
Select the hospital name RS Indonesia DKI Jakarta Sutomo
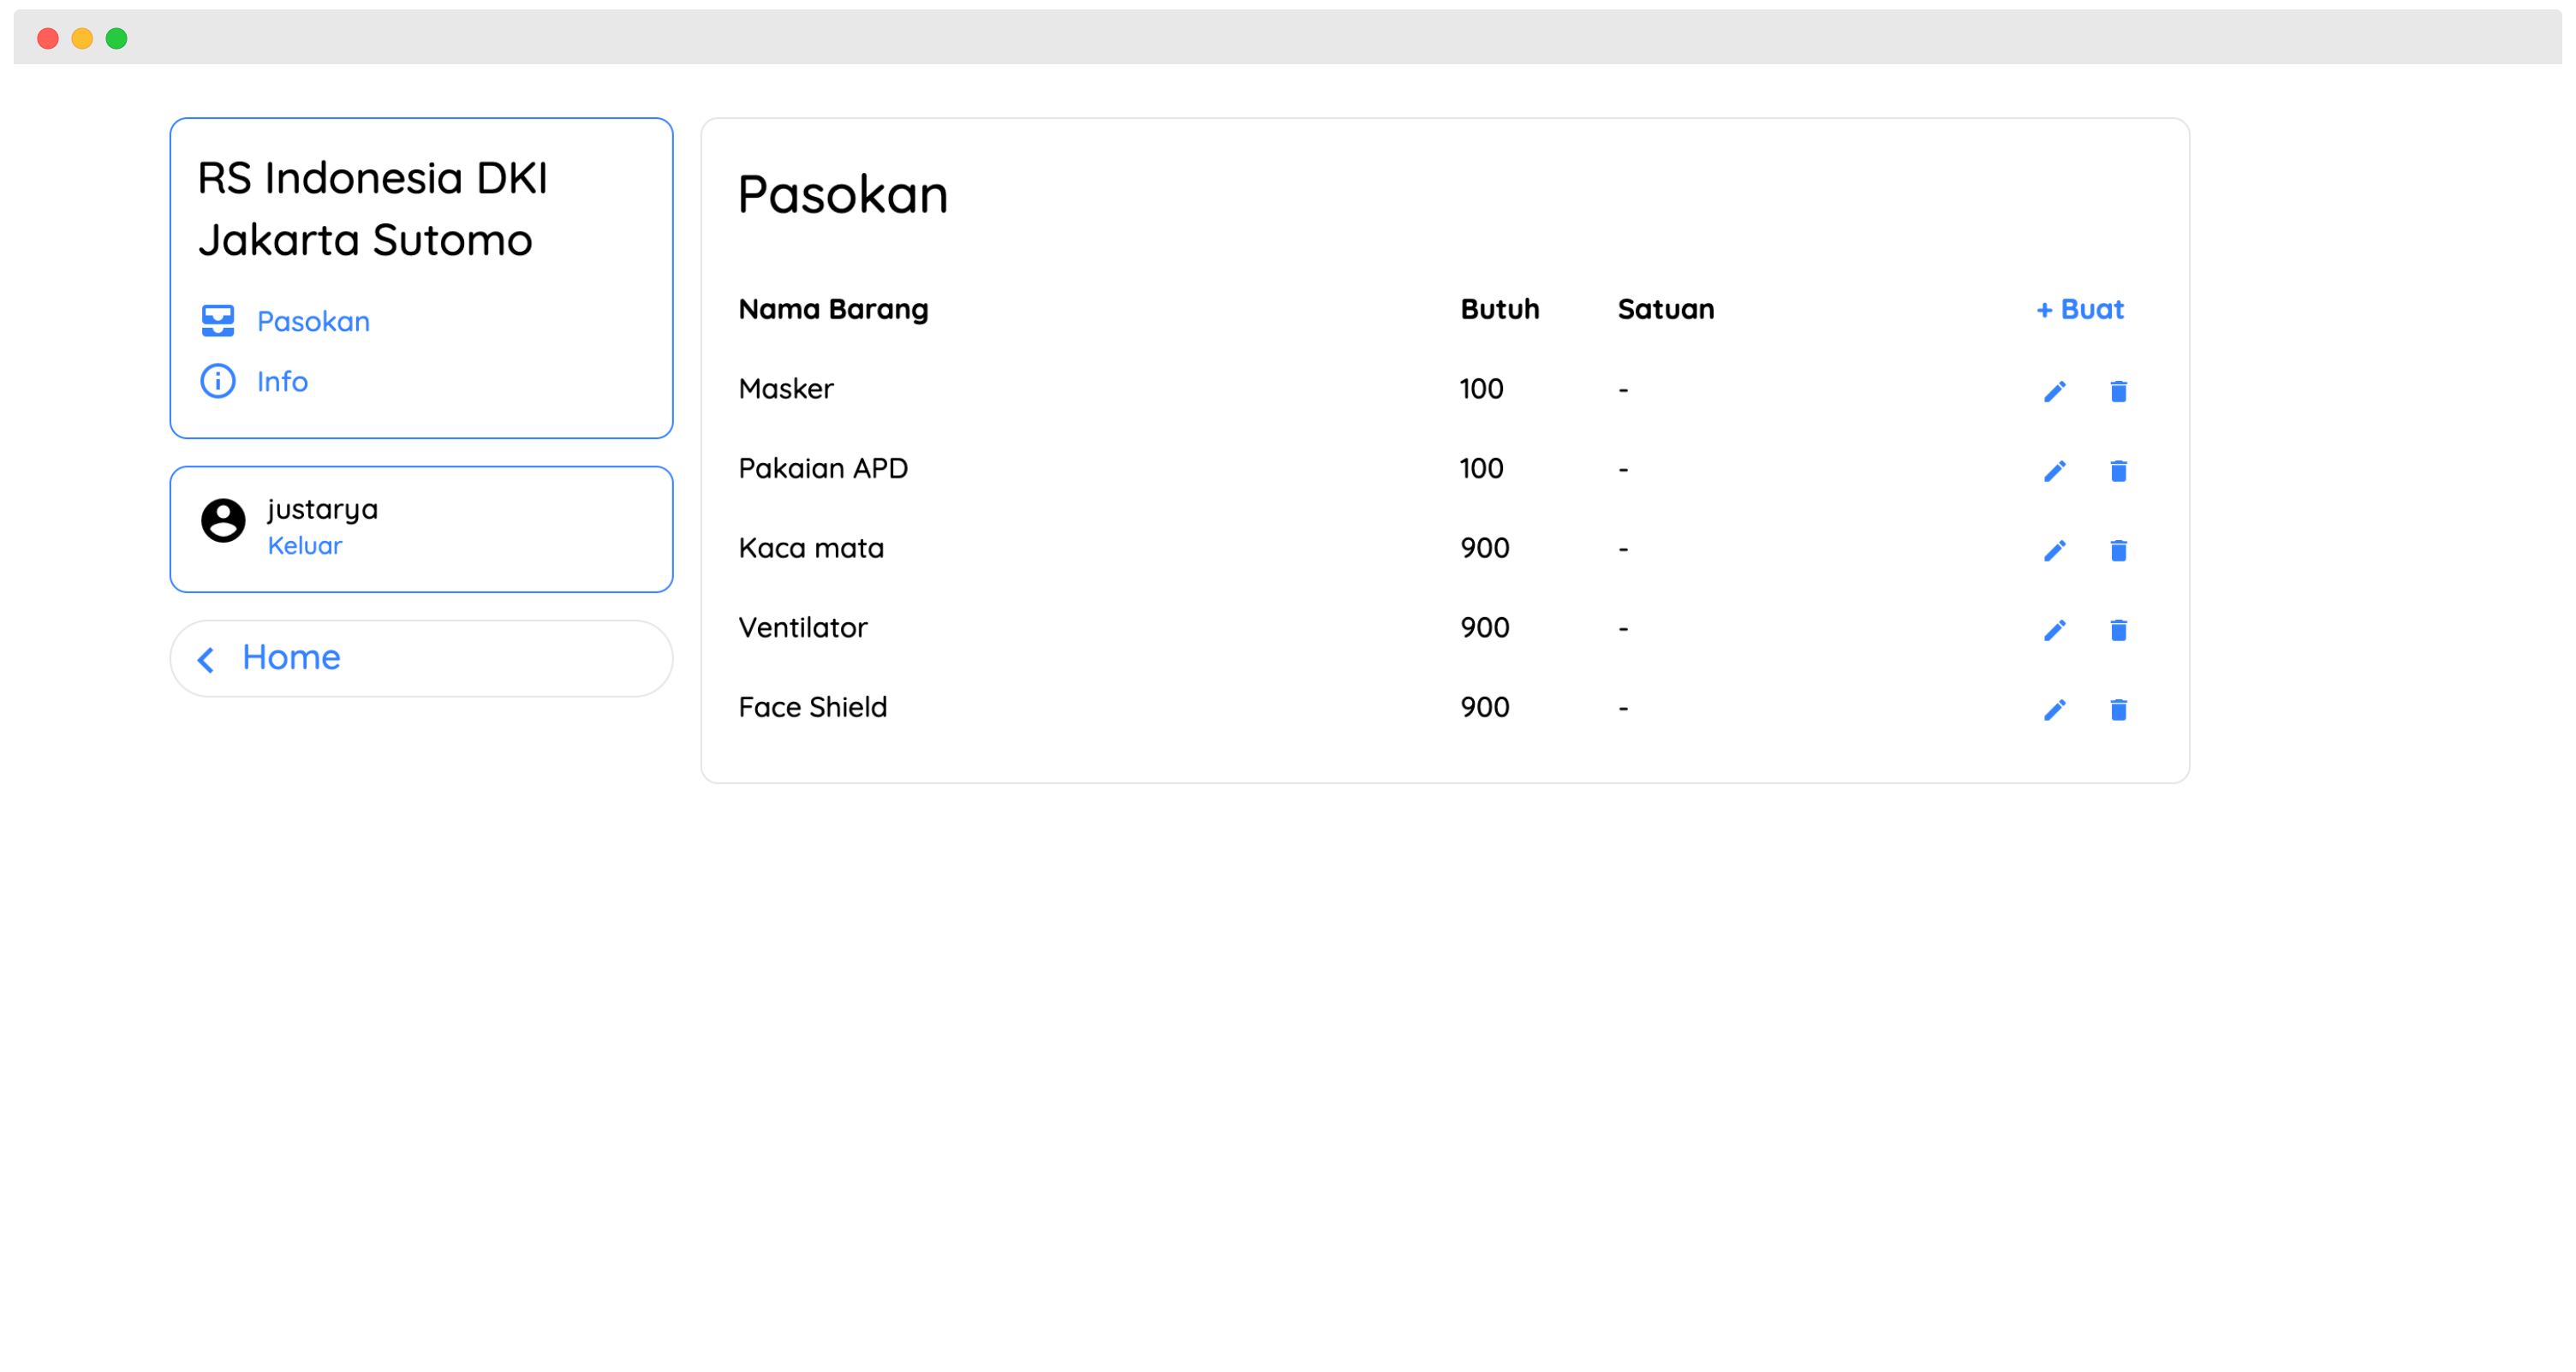pyautogui.click(x=373, y=209)
